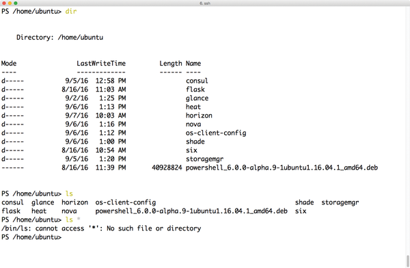Click the 'Mode' column header
The height and width of the screenshot is (268, 410).
(9, 64)
